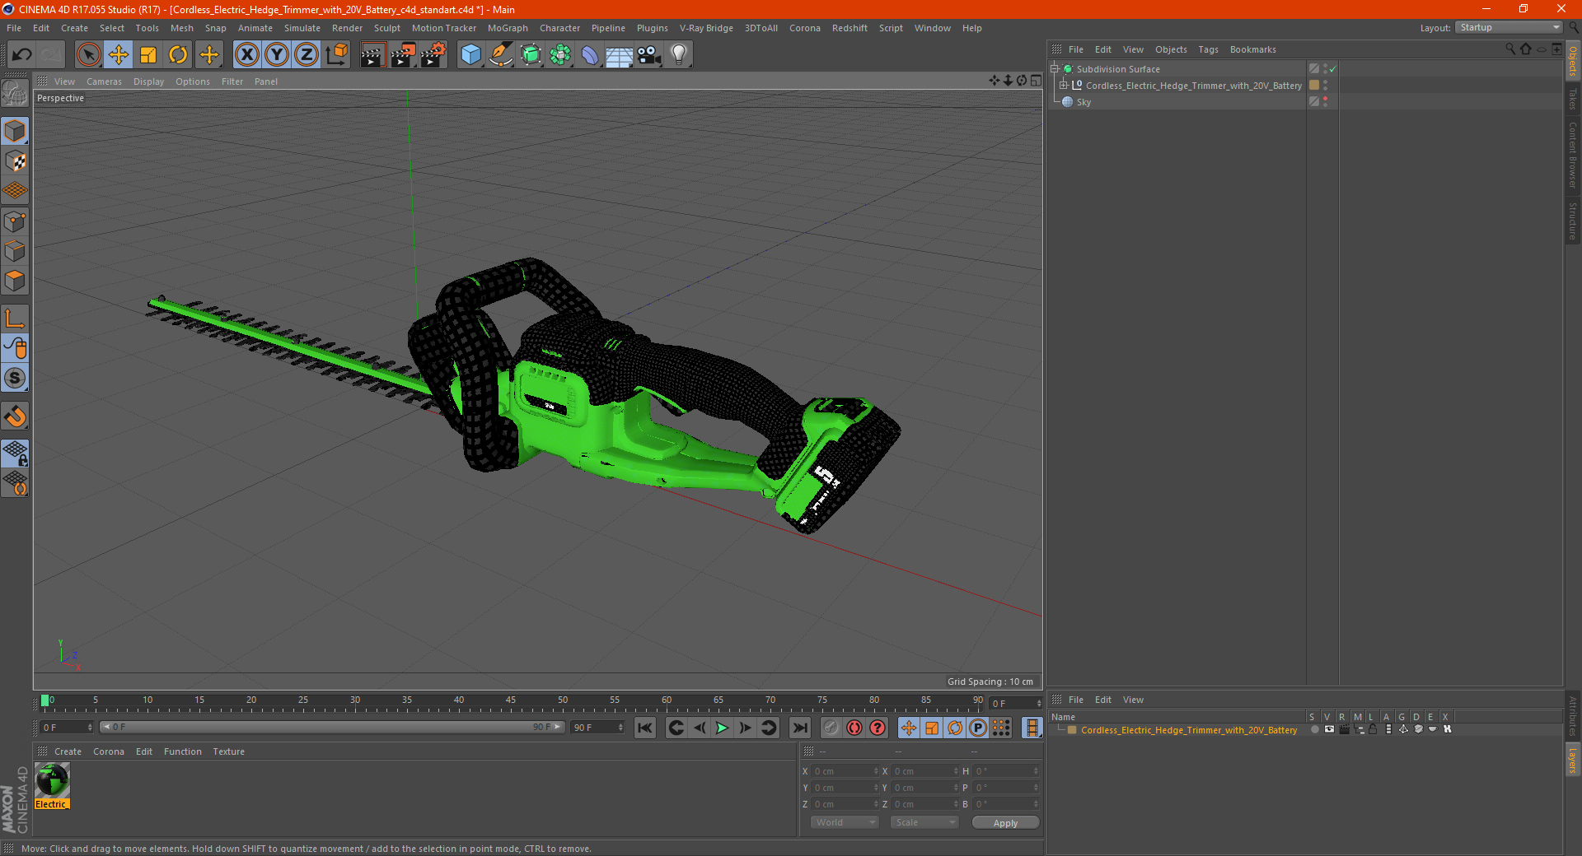Click the end frame 90 F field
The height and width of the screenshot is (856, 1582).
[x=597, y=728]
